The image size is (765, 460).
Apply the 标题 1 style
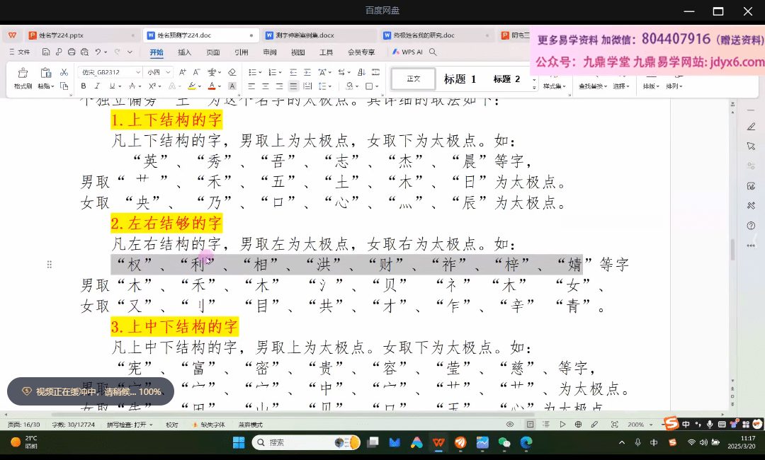(460, 79)
